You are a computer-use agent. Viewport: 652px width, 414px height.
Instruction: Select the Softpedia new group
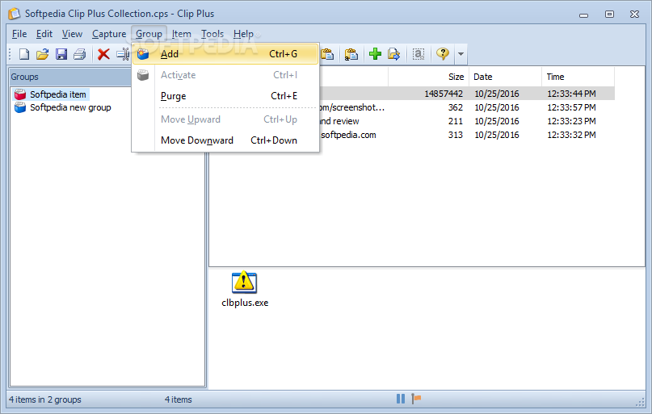[70, 107]
